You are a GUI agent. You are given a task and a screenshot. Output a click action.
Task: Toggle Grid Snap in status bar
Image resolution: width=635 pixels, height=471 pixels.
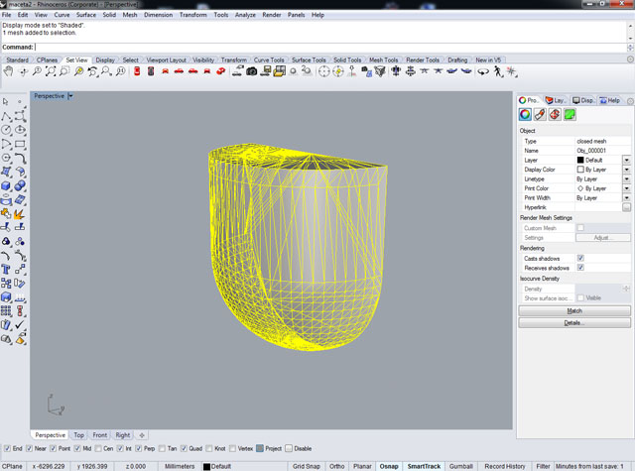coord(307,466)
